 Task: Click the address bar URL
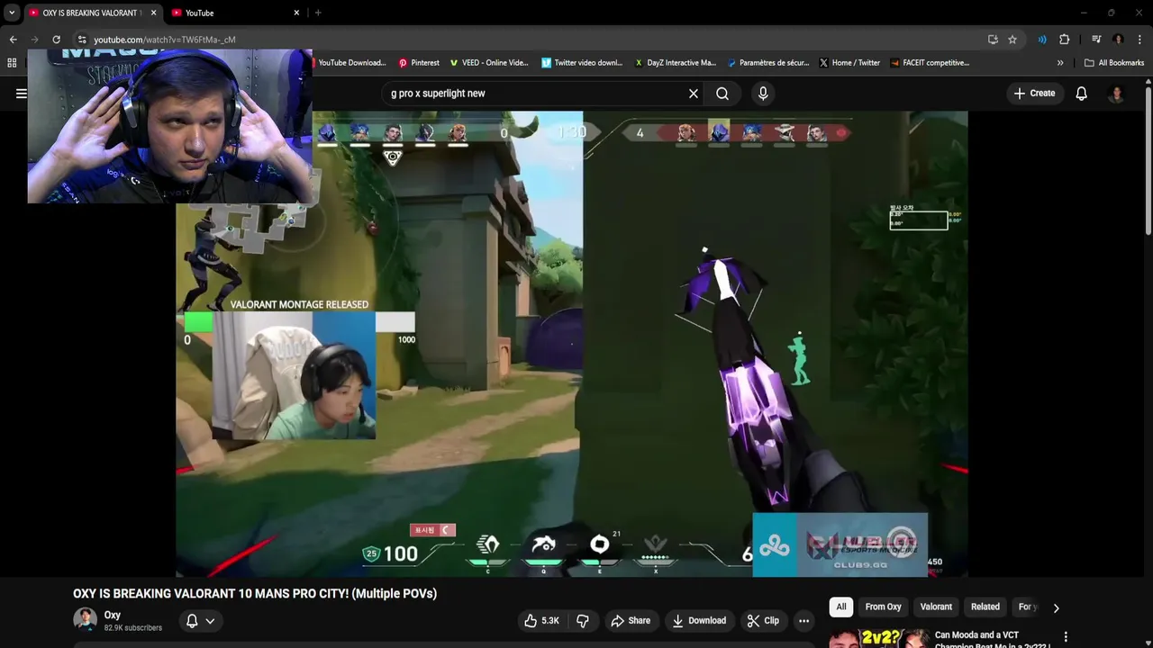164,40
